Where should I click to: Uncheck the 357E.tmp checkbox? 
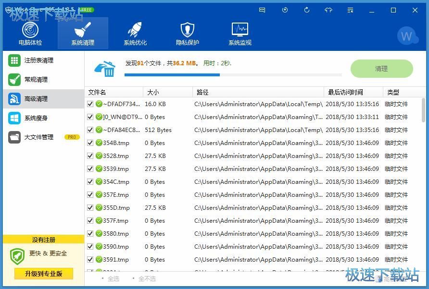click(x=90, y=195)
